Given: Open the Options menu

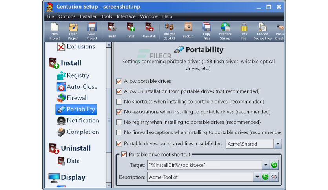Looking at the screenshot, I should pos(67,16).
